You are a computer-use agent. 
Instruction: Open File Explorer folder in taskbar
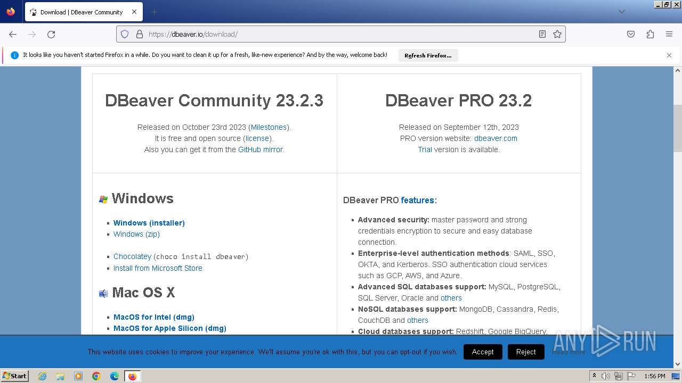[60, 376]
